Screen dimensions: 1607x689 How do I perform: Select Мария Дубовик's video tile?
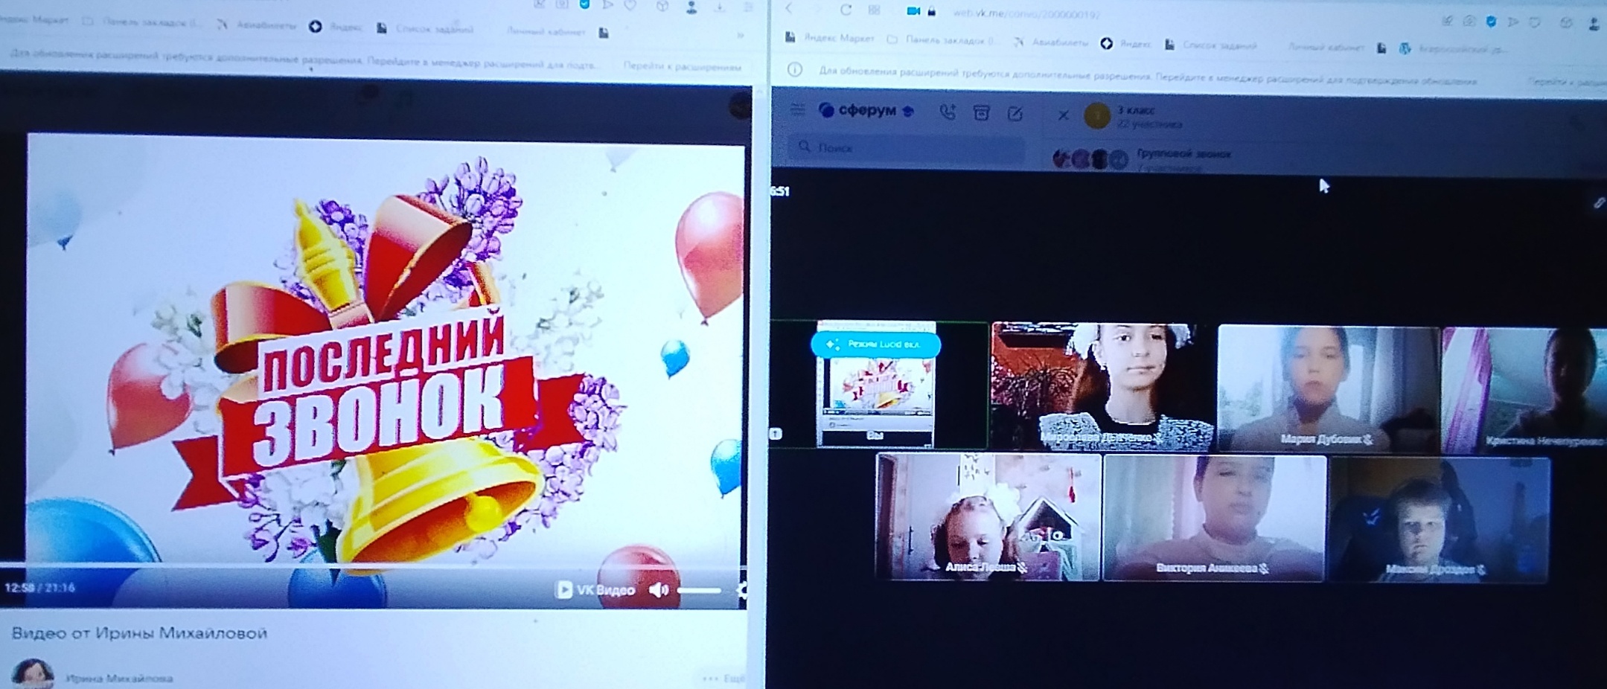1328,388
